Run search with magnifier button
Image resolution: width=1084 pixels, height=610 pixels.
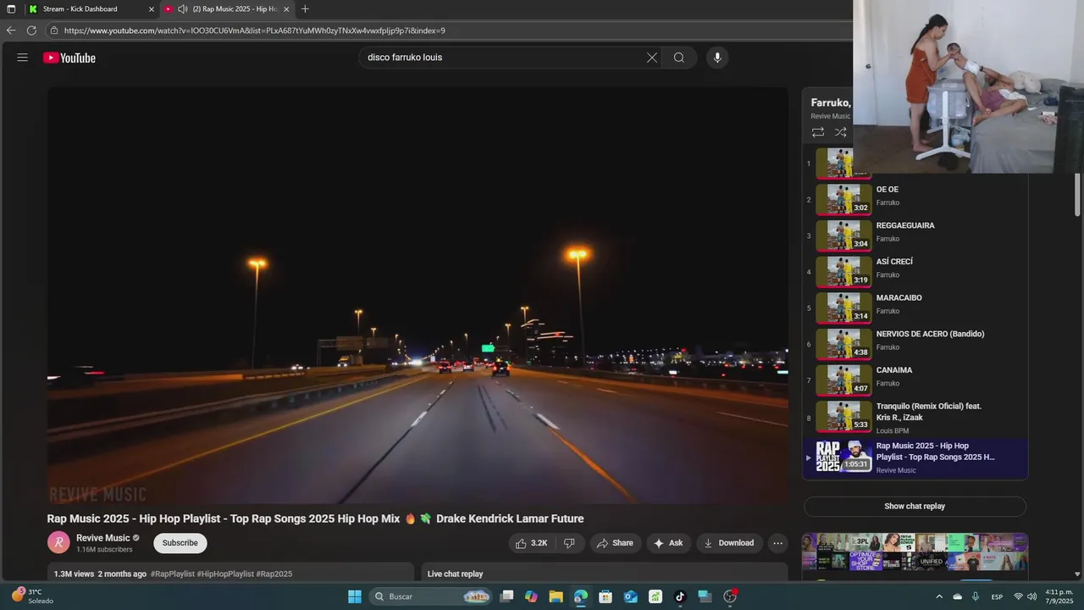(679, 58)
